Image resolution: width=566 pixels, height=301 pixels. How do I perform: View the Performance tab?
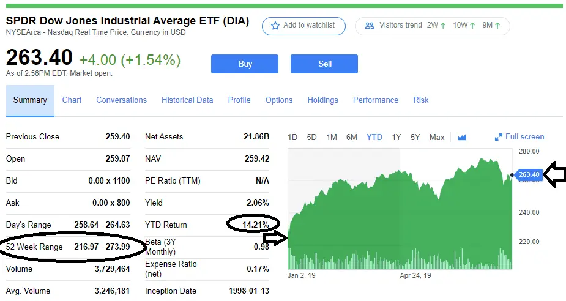tap(376, 100)
